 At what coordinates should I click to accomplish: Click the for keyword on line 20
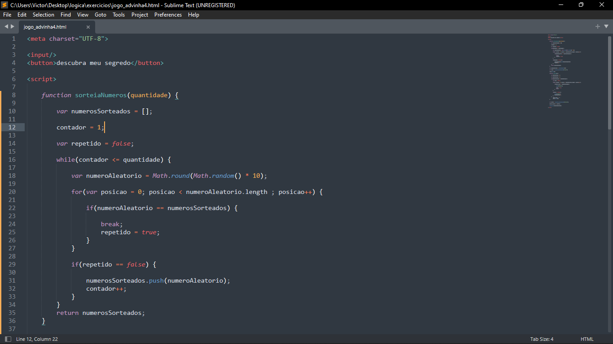77,192
